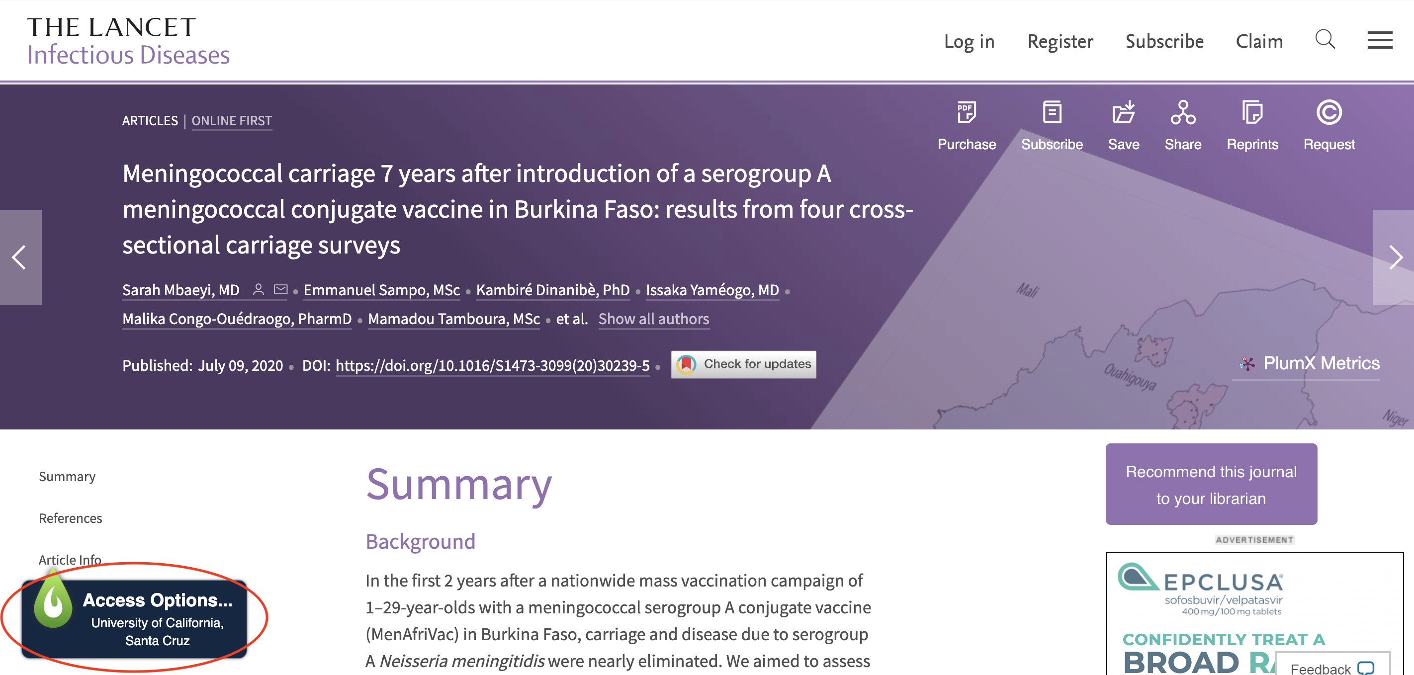Click the Subscribe document icon in article toolbar
The width and height of the screenshot is (1414, 675).
1052,112
